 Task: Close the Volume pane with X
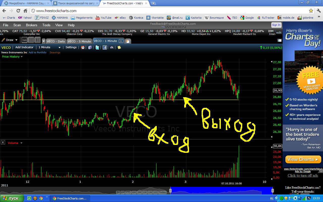click(x=3, y=142)
